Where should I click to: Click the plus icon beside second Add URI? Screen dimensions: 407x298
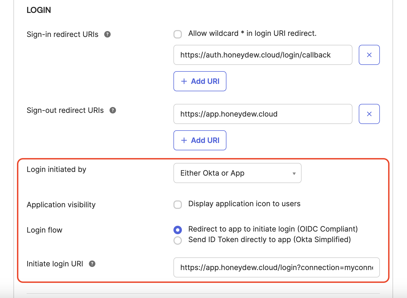pyautogui.click(x=184, y=140)
